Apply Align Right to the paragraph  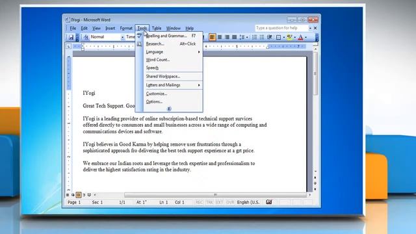pos(227,37)
